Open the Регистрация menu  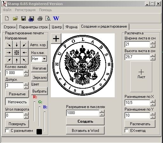tap(25, 10)
